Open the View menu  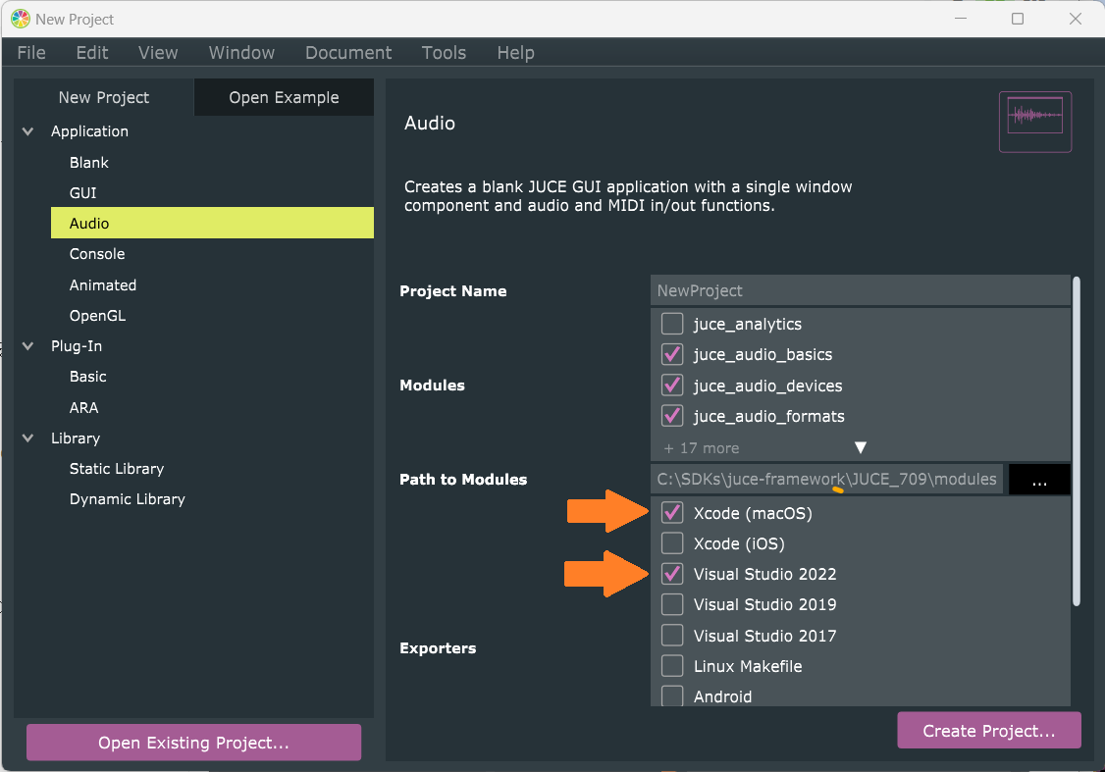point(158,53)
